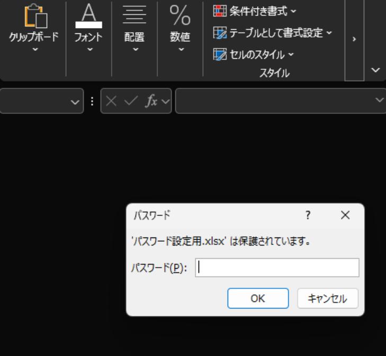The image size is (386, 356).
Task: Click the fx insert function icon
Action: coord(151,101)
